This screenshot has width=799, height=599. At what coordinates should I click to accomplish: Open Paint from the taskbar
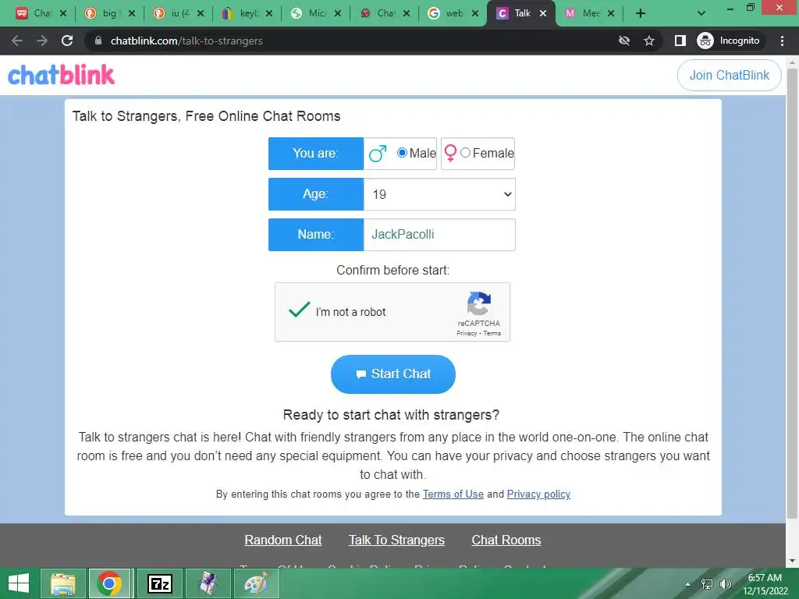pyautogui.click(x=256, y=583)
